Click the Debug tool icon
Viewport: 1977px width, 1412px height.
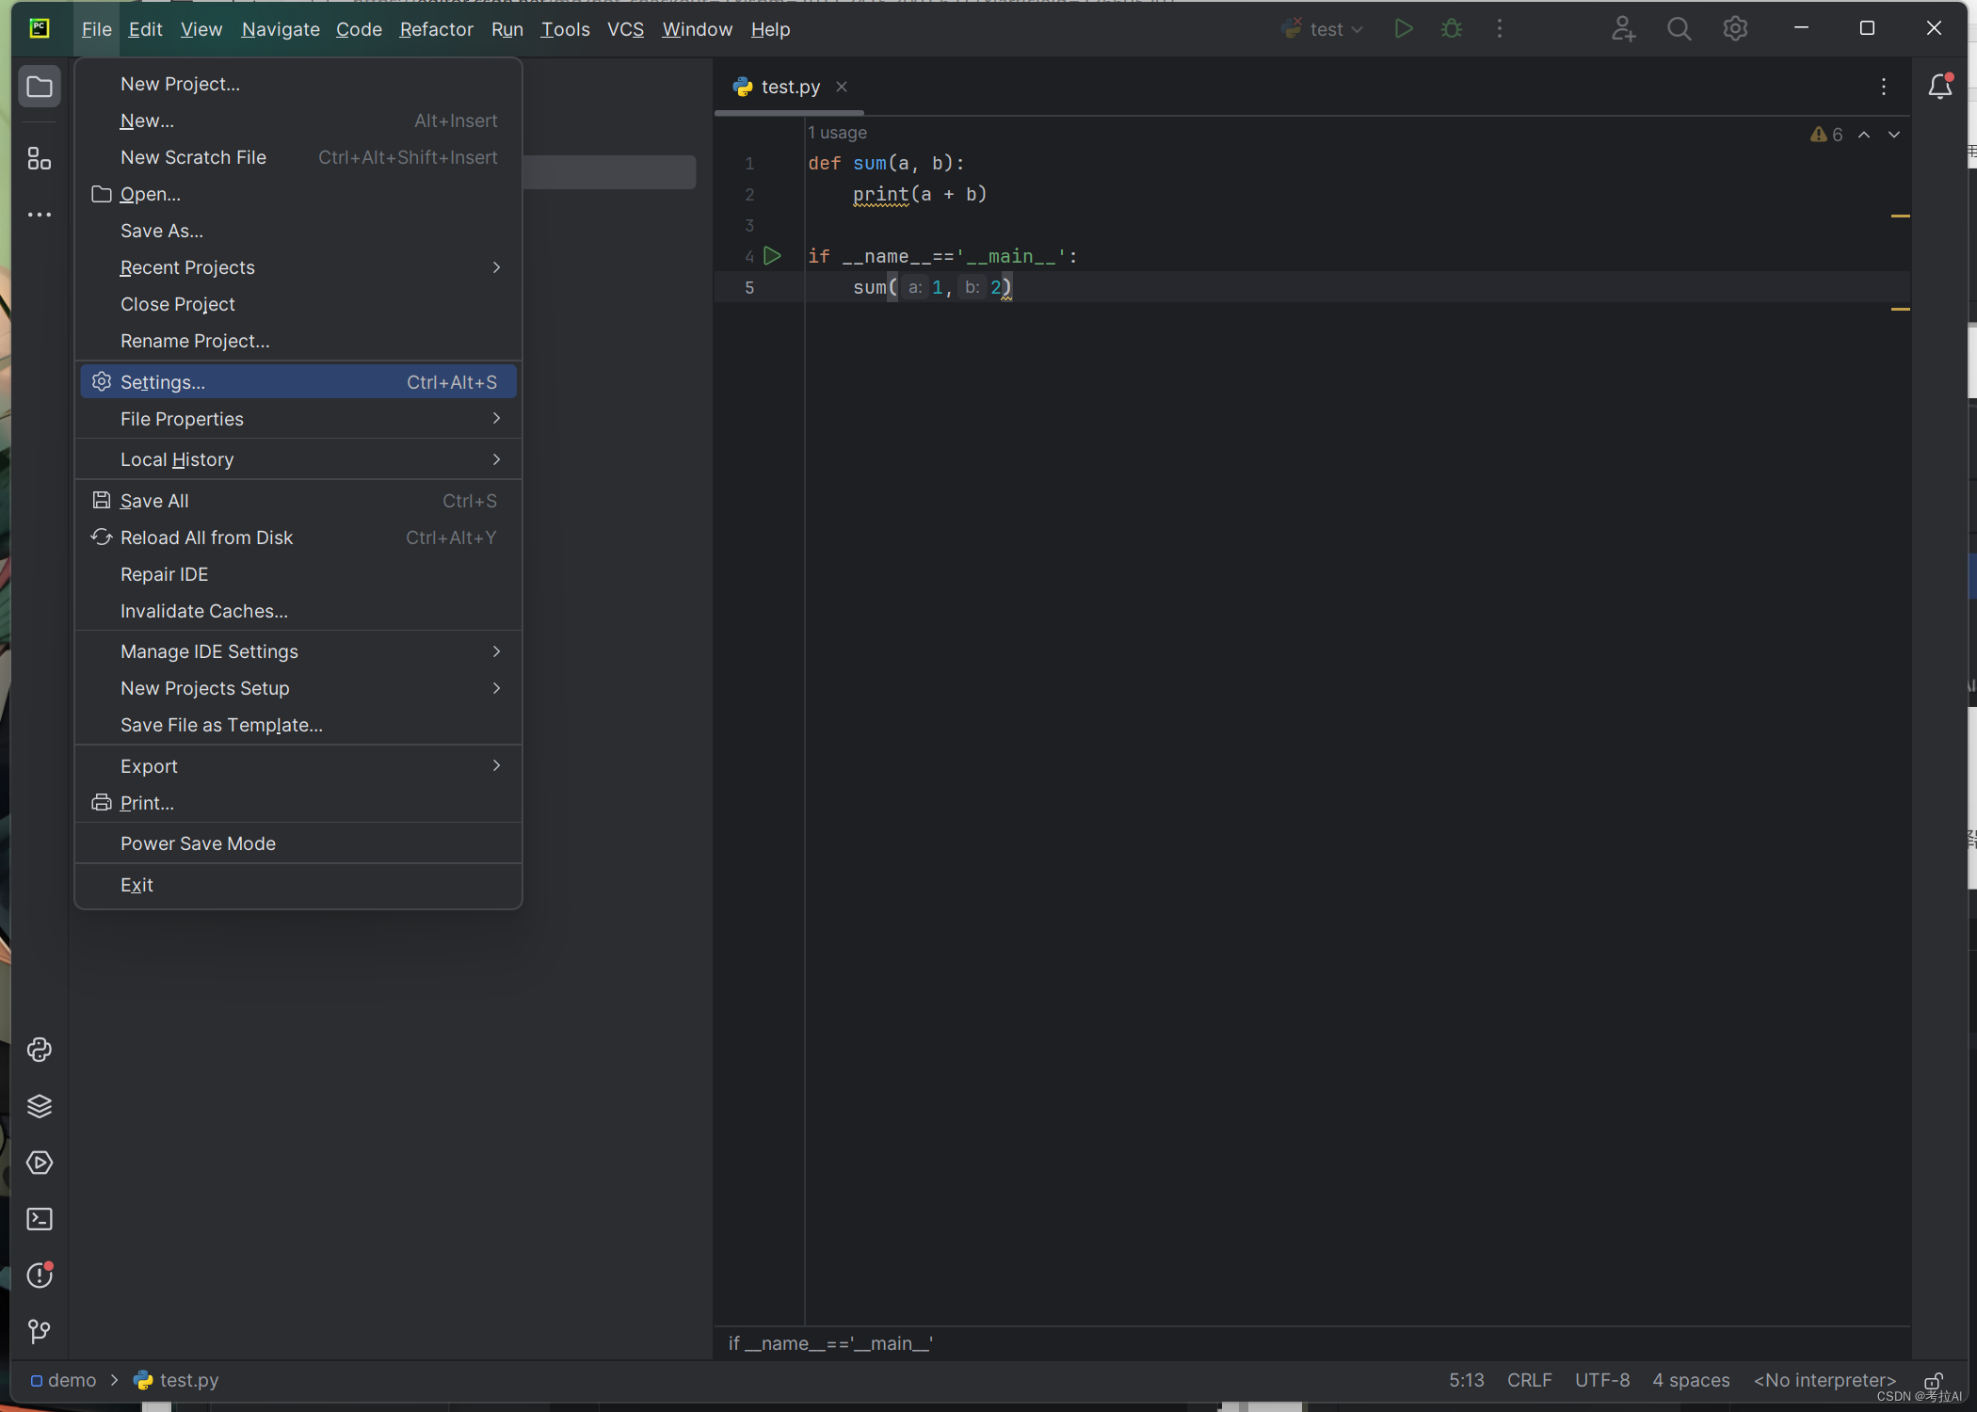pyautogui.click(x=1452, y=27)
